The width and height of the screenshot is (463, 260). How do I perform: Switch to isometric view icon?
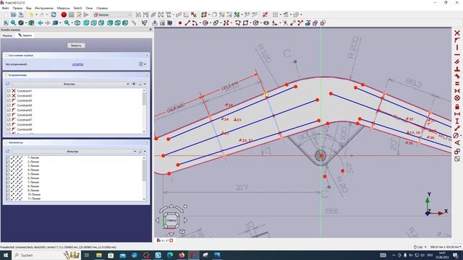pyautogui.click(x=77, y=22)
